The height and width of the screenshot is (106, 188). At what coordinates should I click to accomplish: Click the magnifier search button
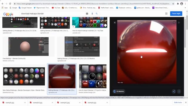tap(97, 14)
